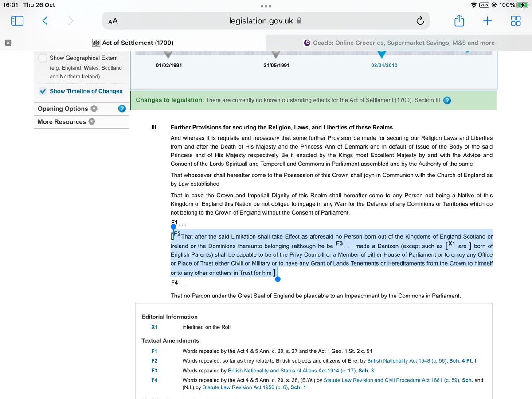Close the Act of Settlement tab
Image resolution: width=532 pixels, height=399 pixels.
(x=8, y=43)
